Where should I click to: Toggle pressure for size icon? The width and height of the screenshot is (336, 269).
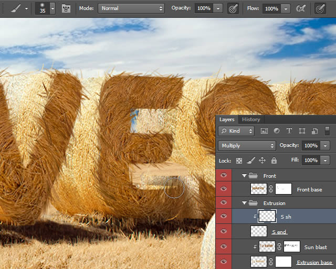click(x=320, y=8)
